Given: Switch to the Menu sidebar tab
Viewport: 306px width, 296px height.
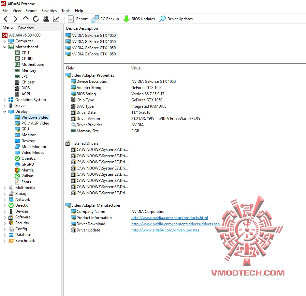Looking at the screenshot, I should 8,27.
